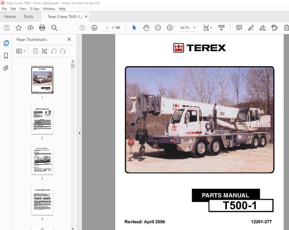This screenshot has height=230, width=289.
Task: Zoom in with the plus button
Action: point(170,28)
